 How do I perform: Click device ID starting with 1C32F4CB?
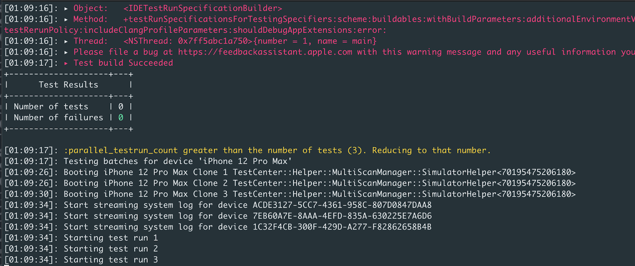coord(342,227)
